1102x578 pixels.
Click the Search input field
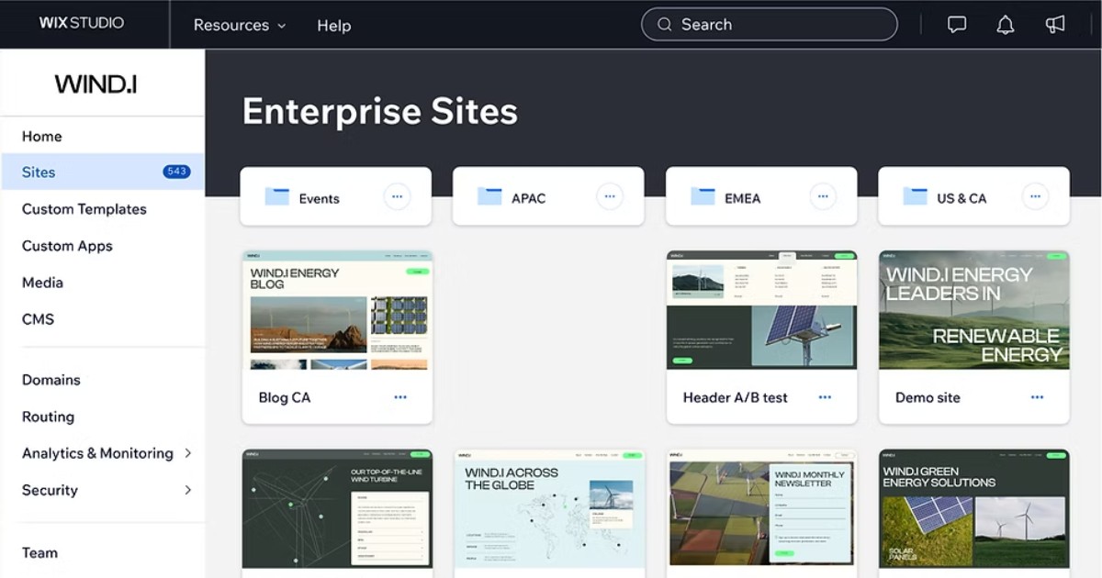click(769, 24)
